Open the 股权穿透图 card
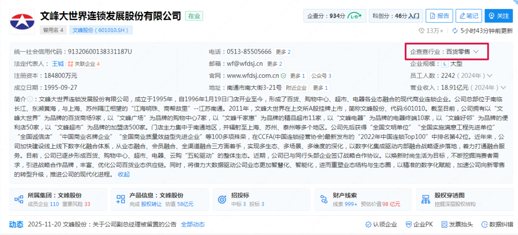Viewport: 518px width, 235px height. pyautogui.click(x=465, y=200)
